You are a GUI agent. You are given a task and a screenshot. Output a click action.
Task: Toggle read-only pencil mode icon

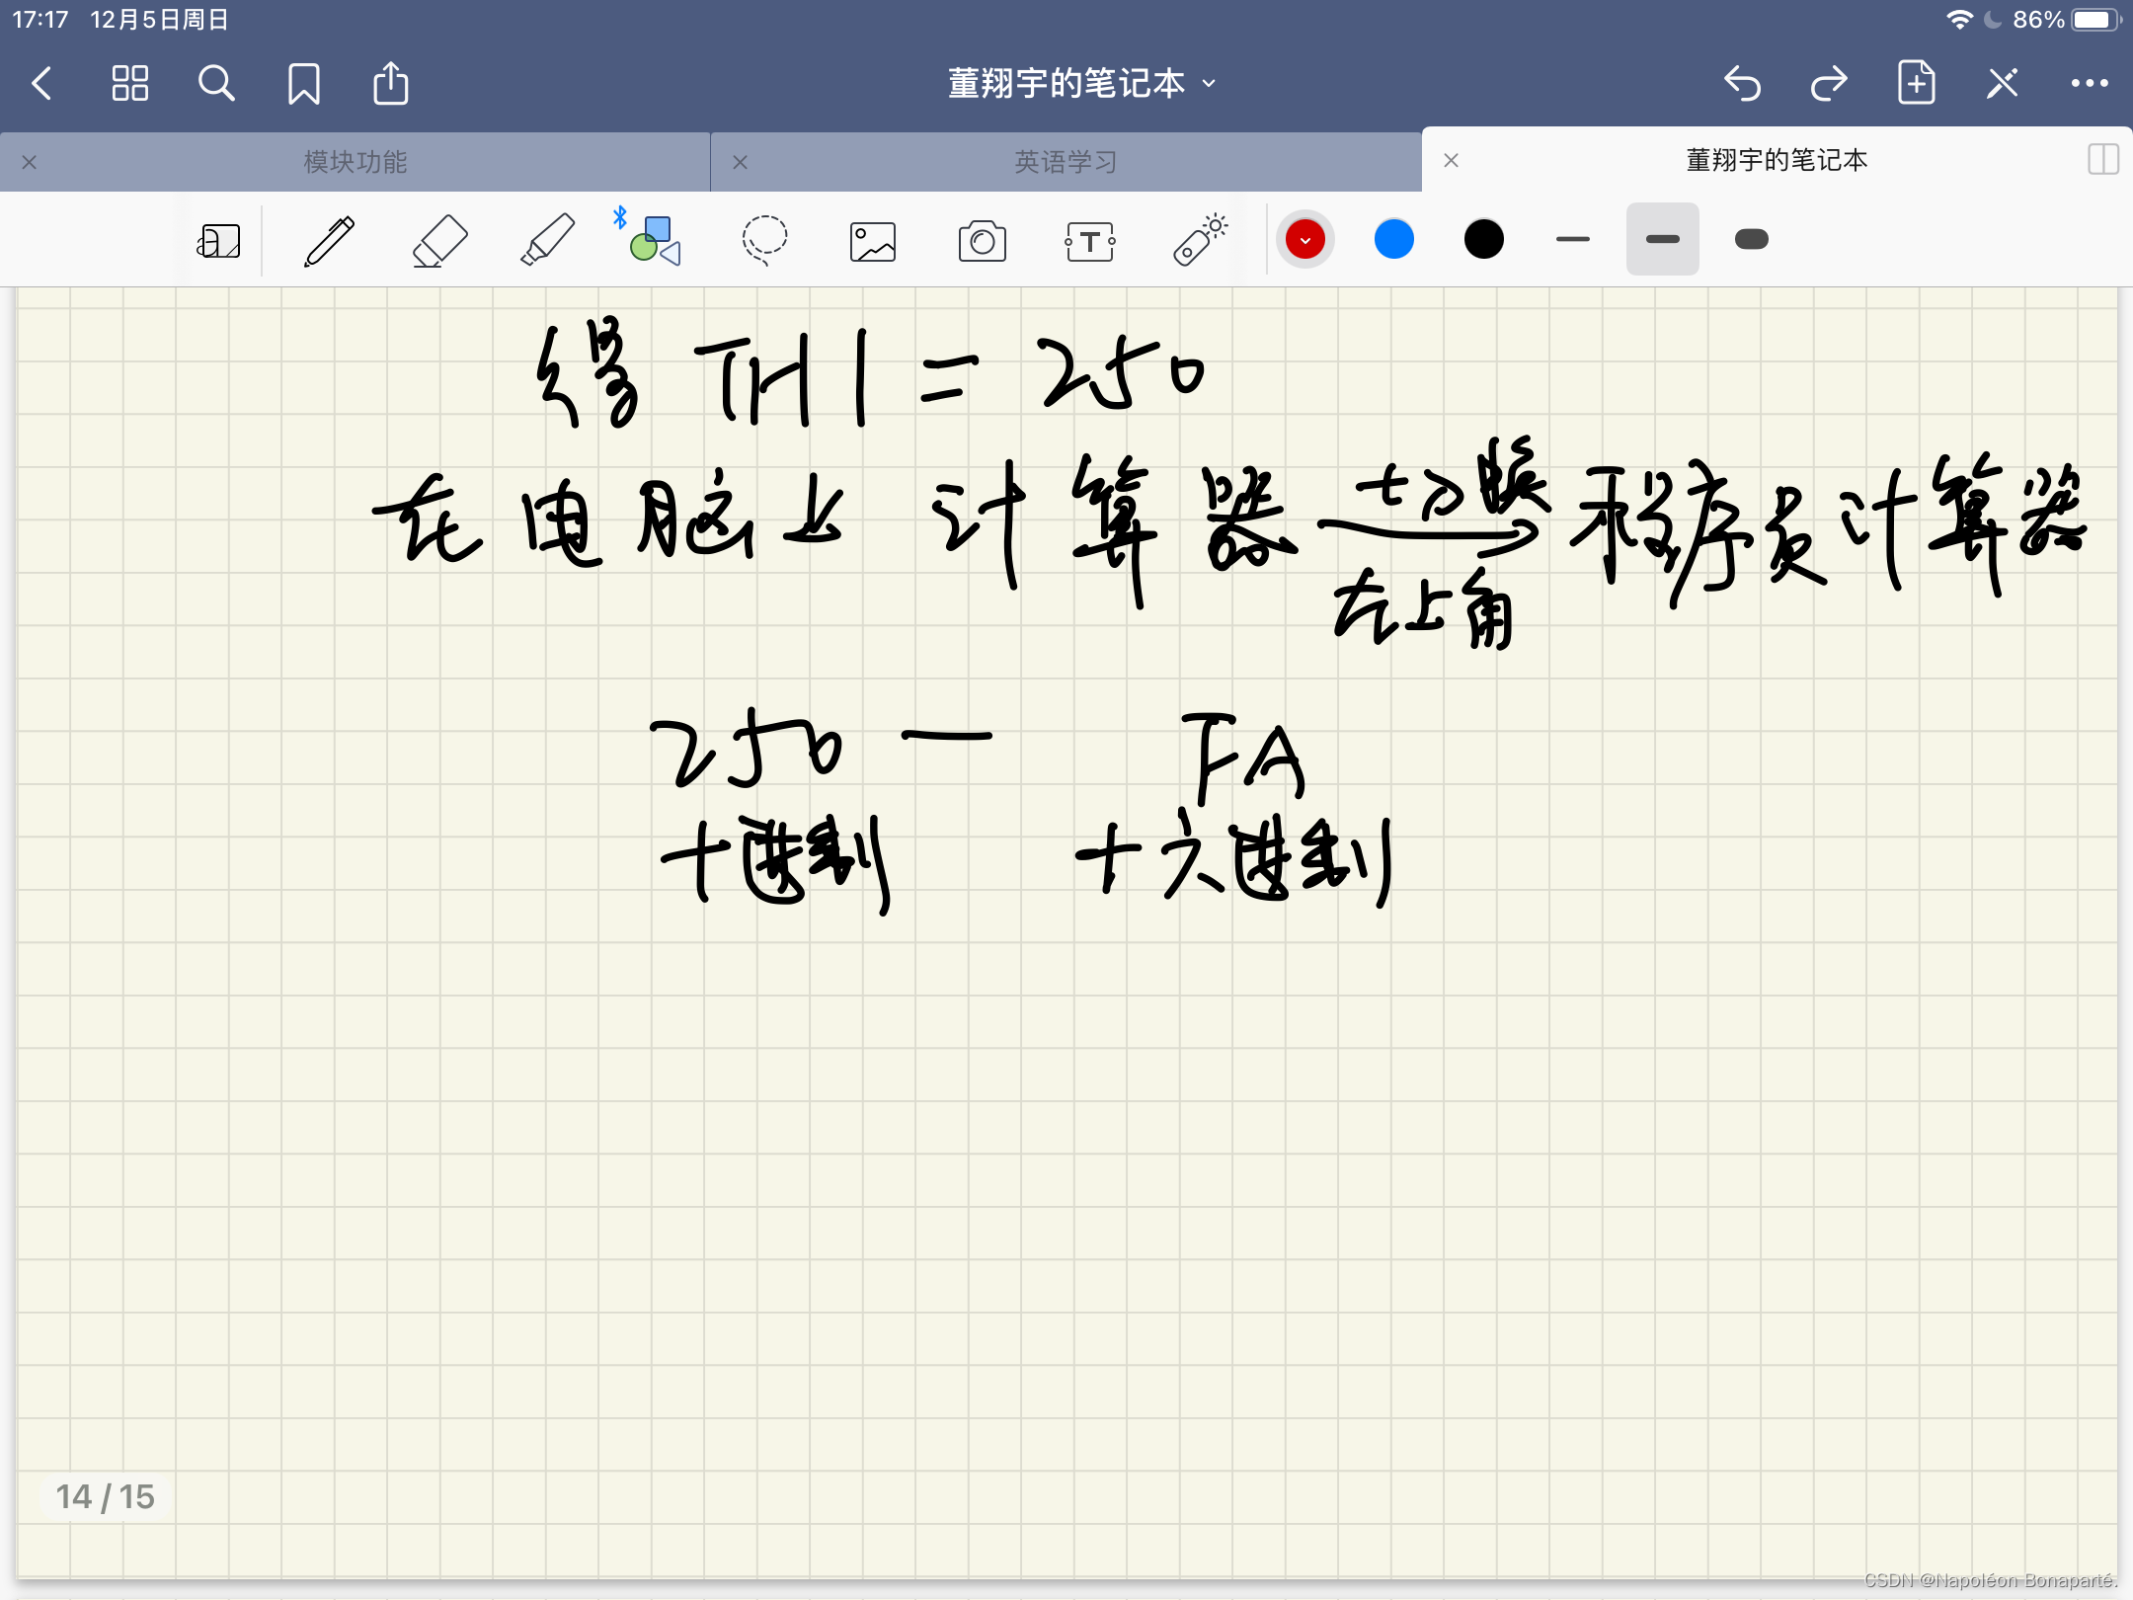point(2002,84)
